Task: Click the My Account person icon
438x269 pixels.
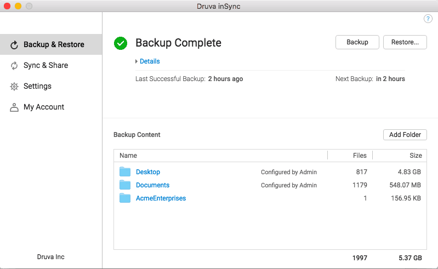Action: (x=15, y=107)
